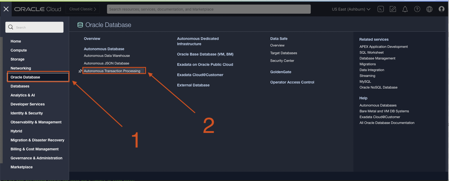The width and height of the screenshot is (449, 181).
Task: Expand the US East (Ashburn) region dropdown
Action: (x=351, y=9)
